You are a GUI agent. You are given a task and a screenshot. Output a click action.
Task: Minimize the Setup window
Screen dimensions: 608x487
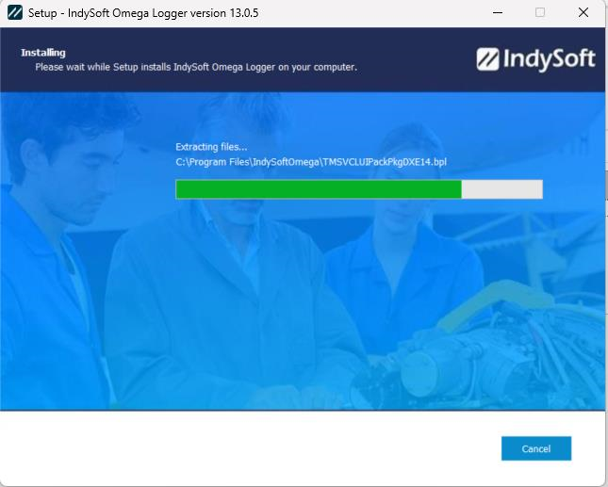click(497, 13)
